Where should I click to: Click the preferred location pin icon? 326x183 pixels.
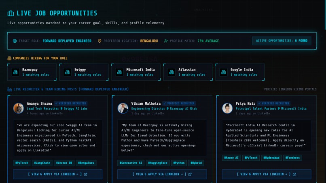click(x=99, y=41)
